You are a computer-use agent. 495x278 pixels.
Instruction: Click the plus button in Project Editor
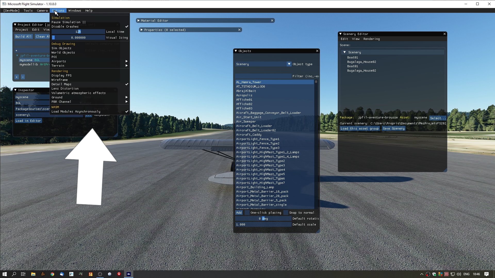[x=16, y=77]
